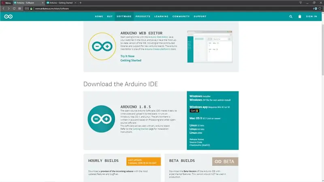Open the Getting Started page link in IDE description
This screenshot has width=324, height=182.
140,129
